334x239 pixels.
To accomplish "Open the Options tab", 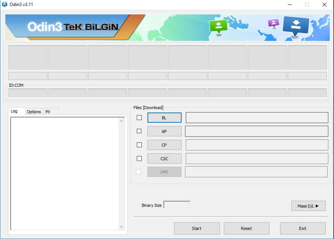I will [34, 112].
